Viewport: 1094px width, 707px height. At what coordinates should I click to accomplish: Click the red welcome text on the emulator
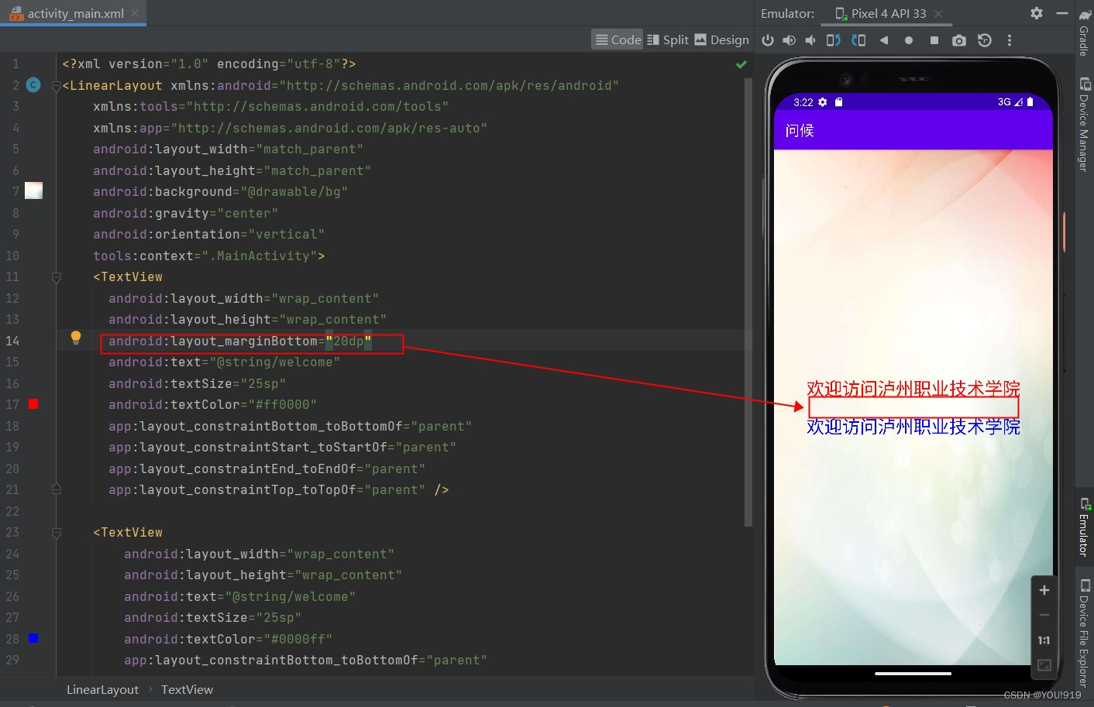coord(913,388)
